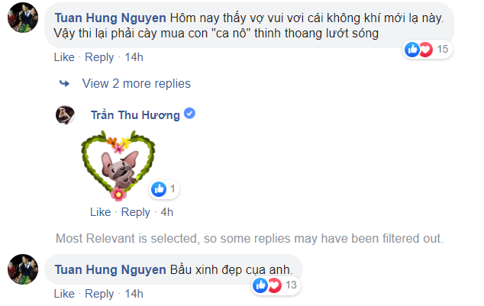Click Tuan Hung Nguyen's bottom comment avatar
The height and width of the screenshot is (306, 484).
point(23,270)
